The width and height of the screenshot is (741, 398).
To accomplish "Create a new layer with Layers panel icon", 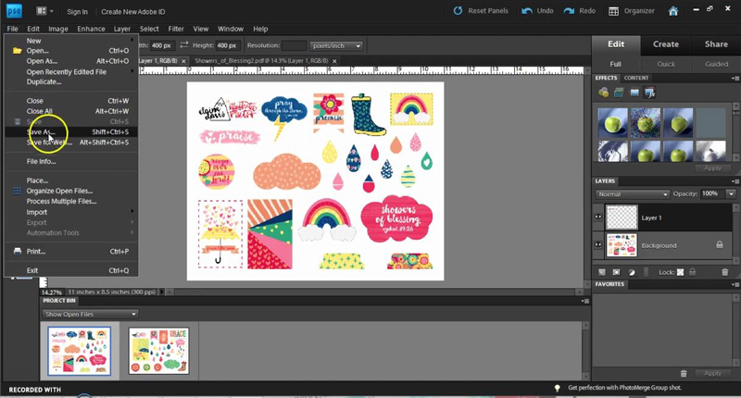I will (602, 272).
